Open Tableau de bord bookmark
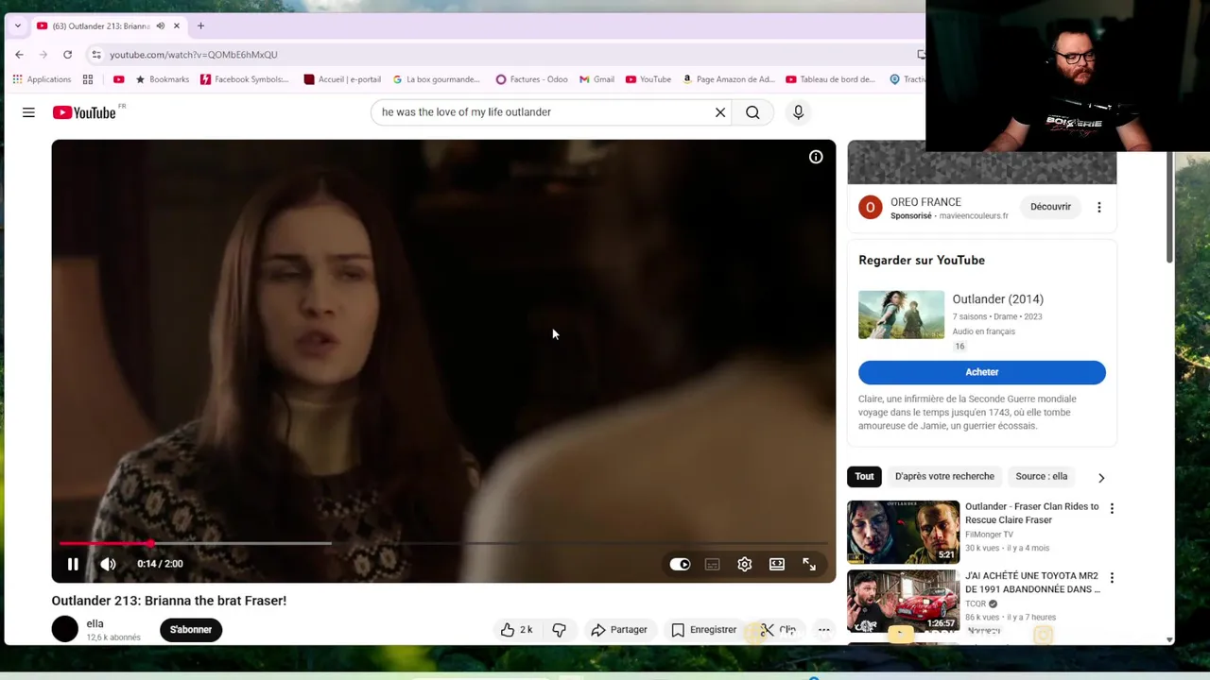Screen dimensions: 1210x680 coord(831,79)
